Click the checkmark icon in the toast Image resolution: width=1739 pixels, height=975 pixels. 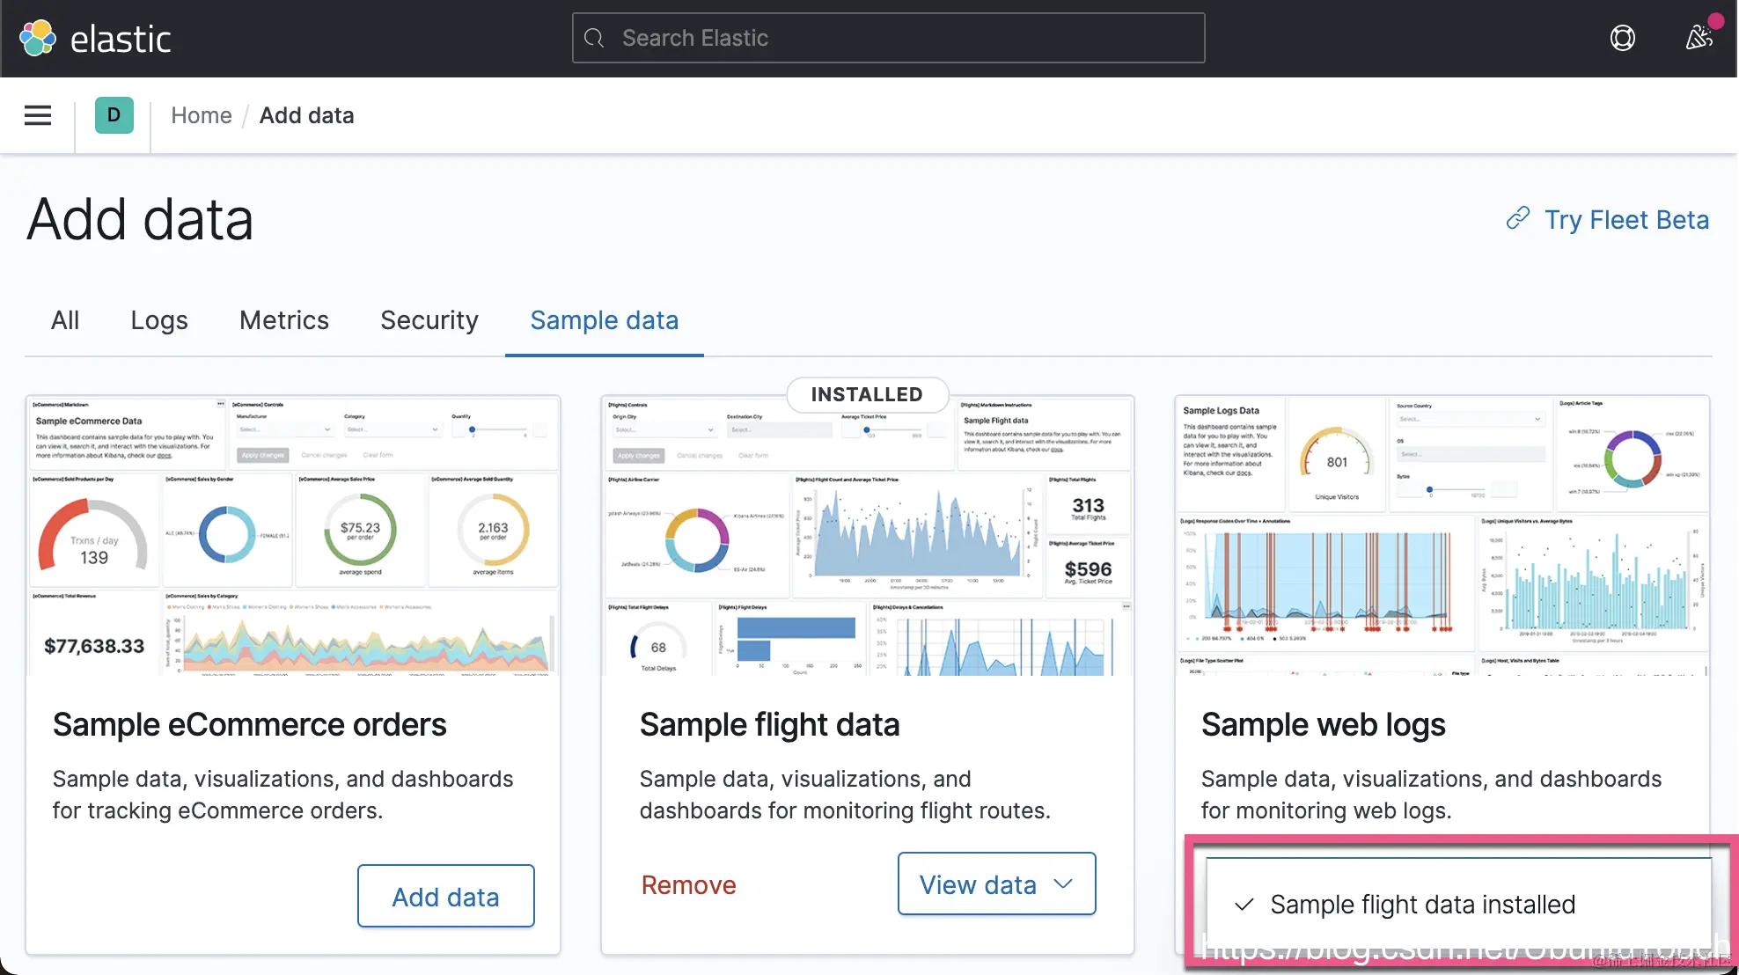coord(1244,905)
